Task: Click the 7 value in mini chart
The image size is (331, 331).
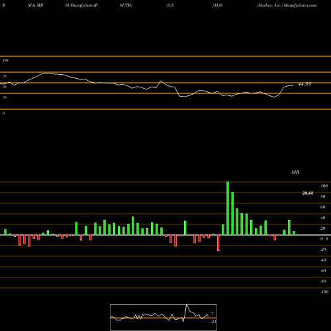Action: click(212, 314)
